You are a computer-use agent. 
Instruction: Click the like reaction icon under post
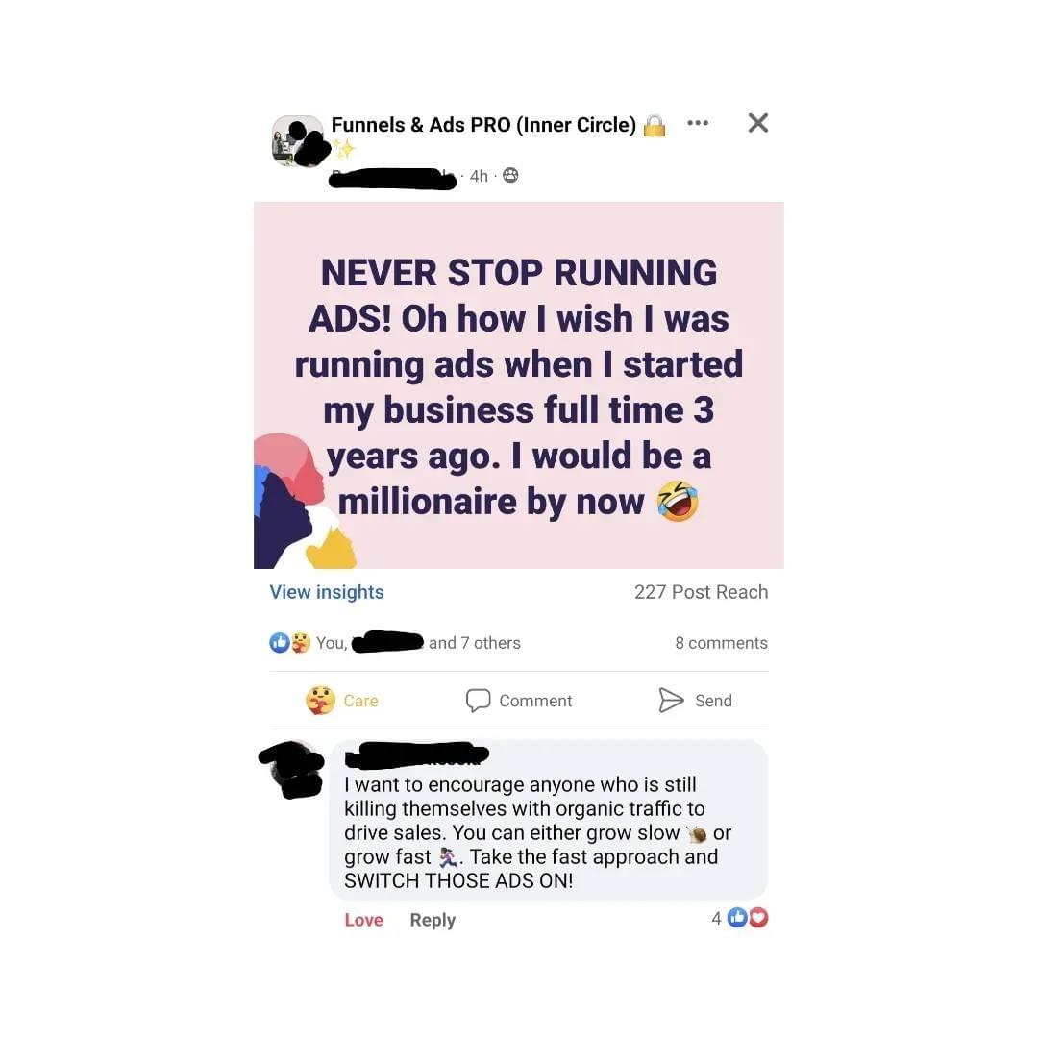point(279,642)
